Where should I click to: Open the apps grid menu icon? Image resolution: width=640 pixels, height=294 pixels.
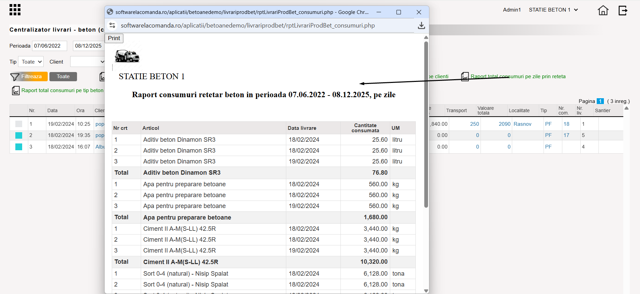coord(15,10)
